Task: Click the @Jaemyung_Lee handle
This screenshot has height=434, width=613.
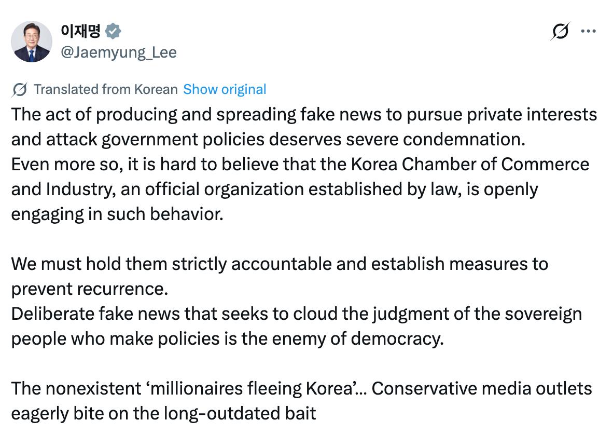Action: coord(119,52)
